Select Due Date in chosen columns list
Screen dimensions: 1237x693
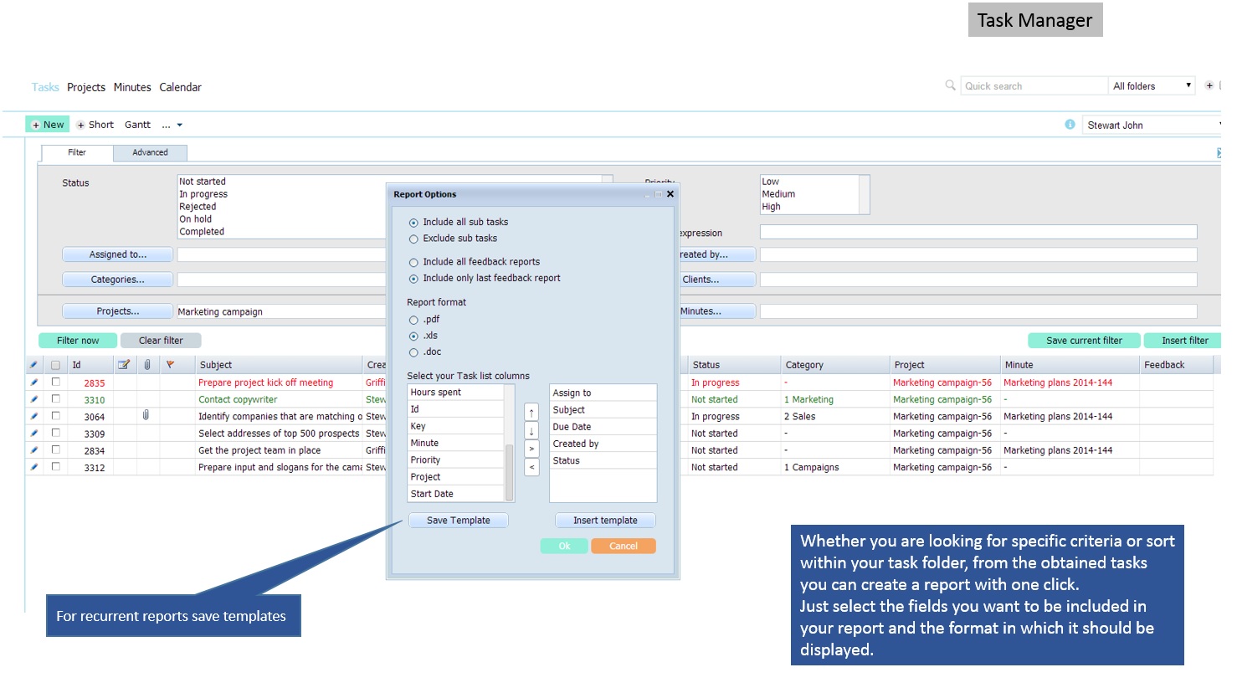603,427
